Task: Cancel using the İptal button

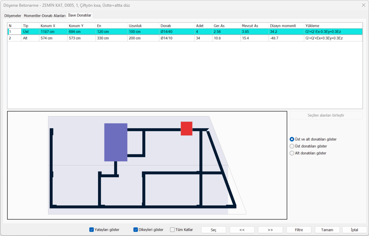Action: 355,230
